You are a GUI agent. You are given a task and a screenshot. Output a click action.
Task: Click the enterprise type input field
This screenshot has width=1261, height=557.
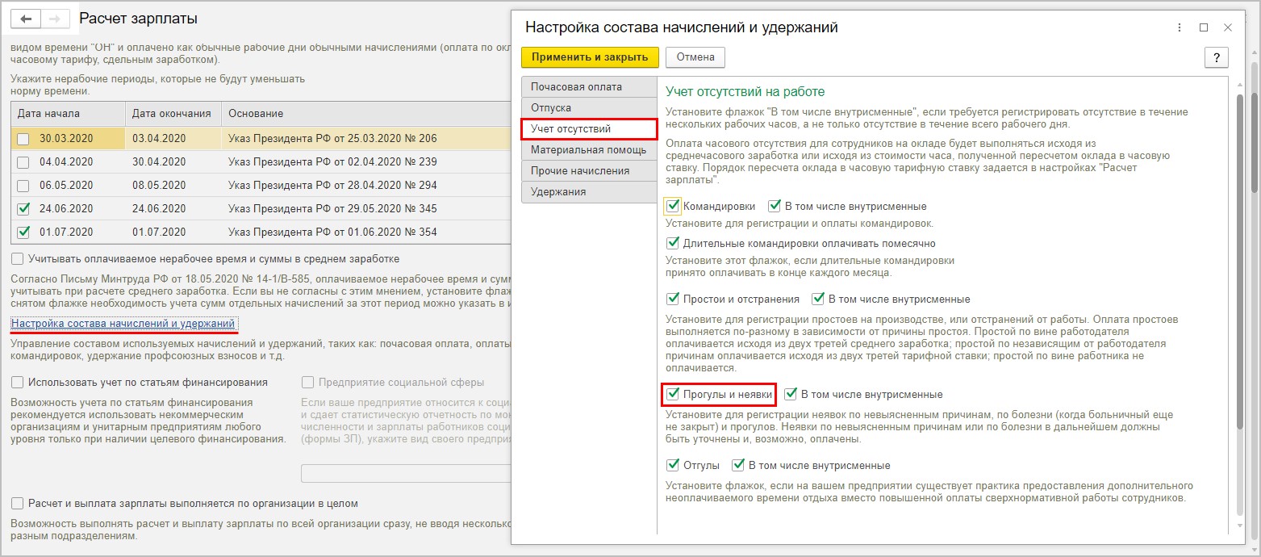407,474
